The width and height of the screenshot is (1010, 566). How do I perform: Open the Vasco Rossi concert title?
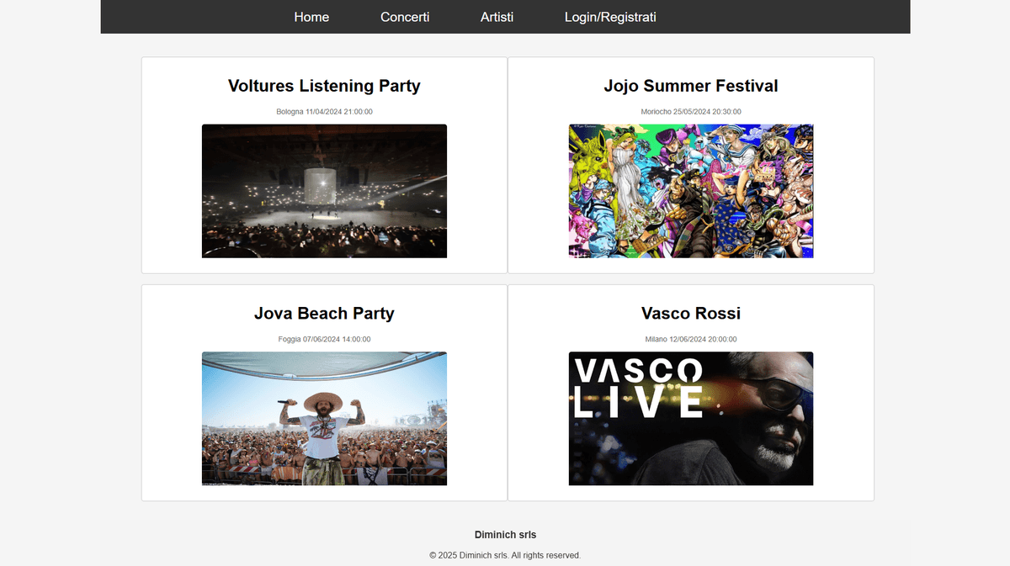[691, 314]
